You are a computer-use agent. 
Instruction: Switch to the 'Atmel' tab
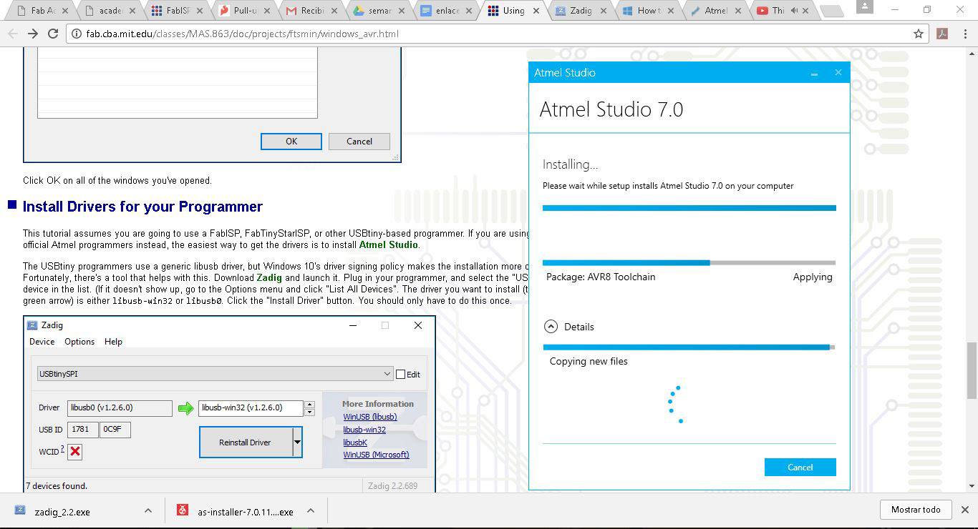717,11
